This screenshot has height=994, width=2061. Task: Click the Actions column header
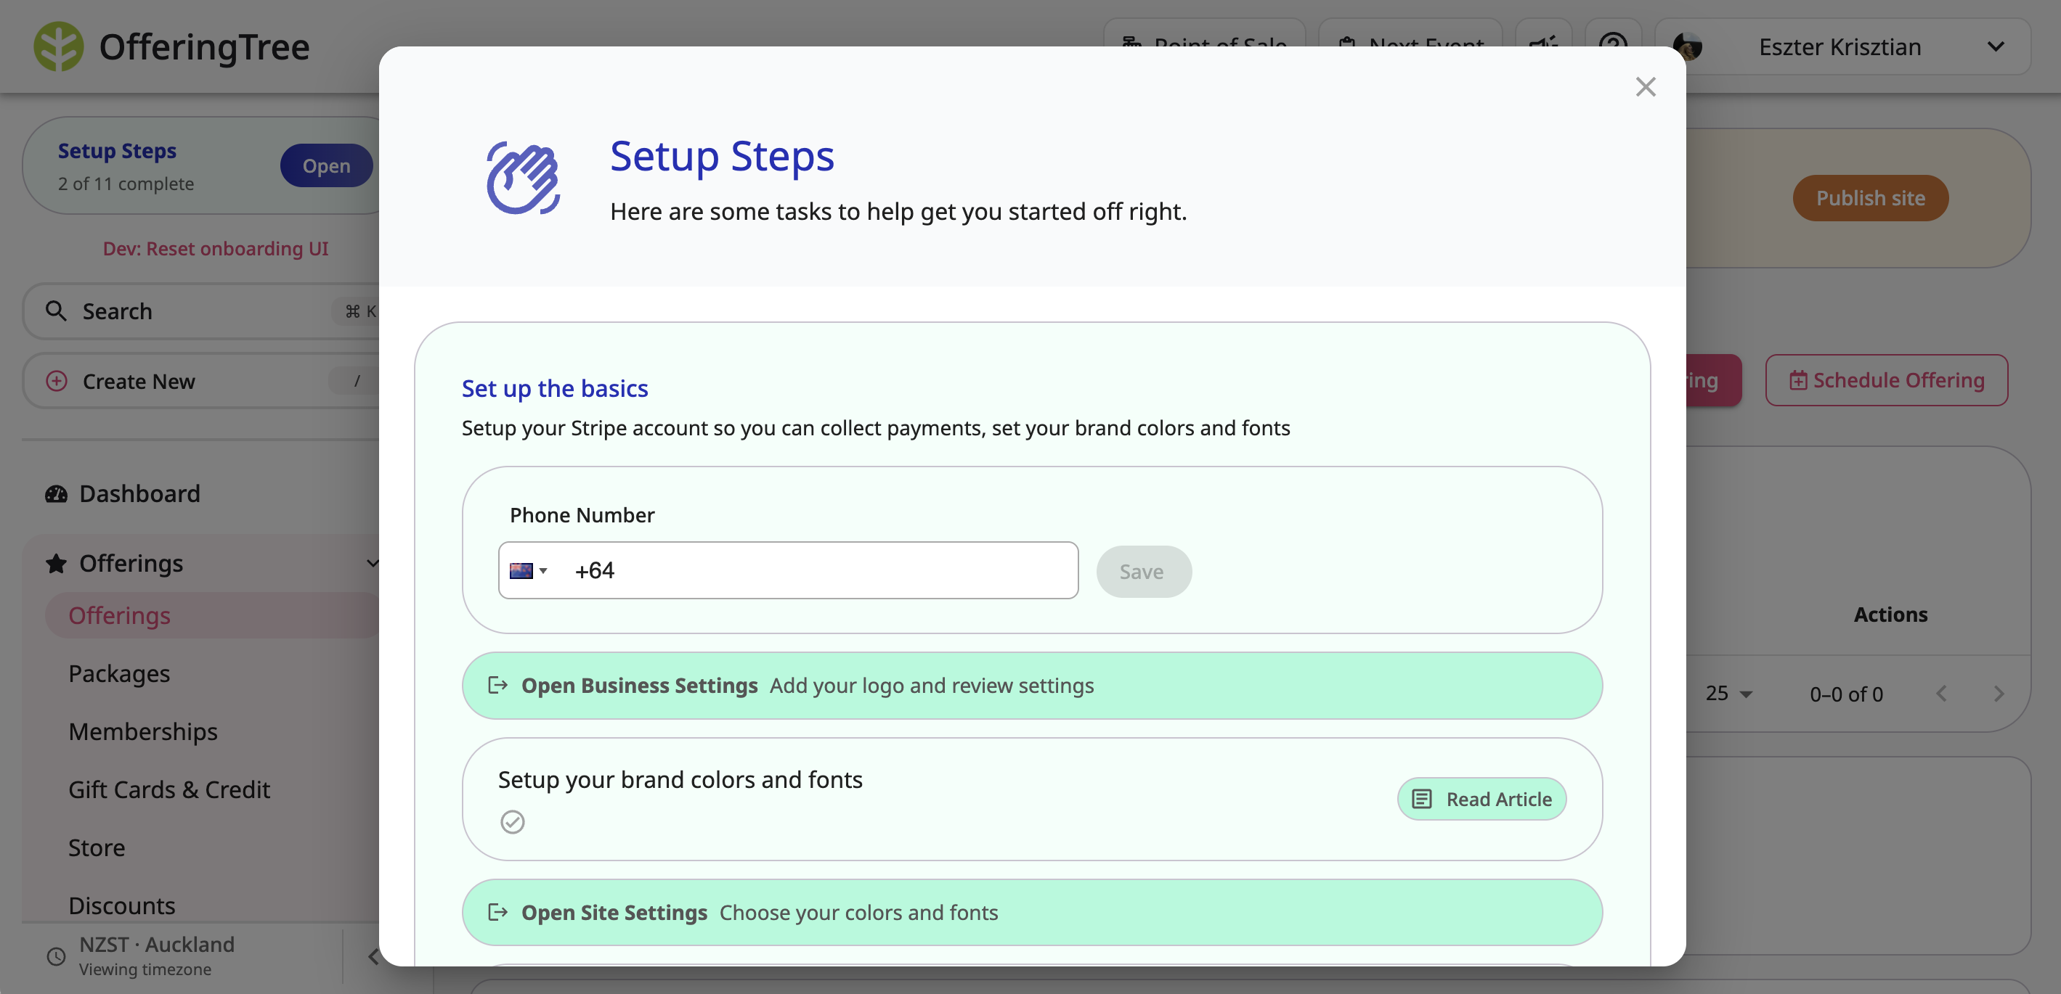pos(1890,615)
